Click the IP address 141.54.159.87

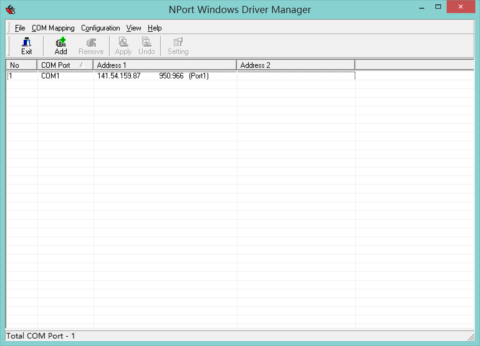point(119,76)
